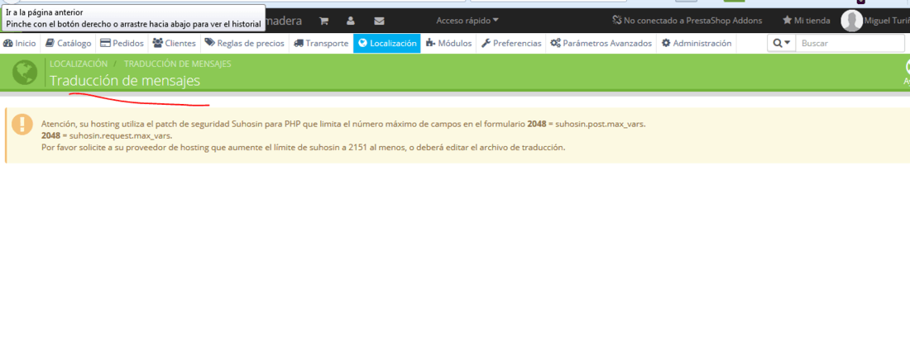The height and width of the screenshot is (359, 910).
Task: Open the Módulos menu
Action: tap(448, 43)
